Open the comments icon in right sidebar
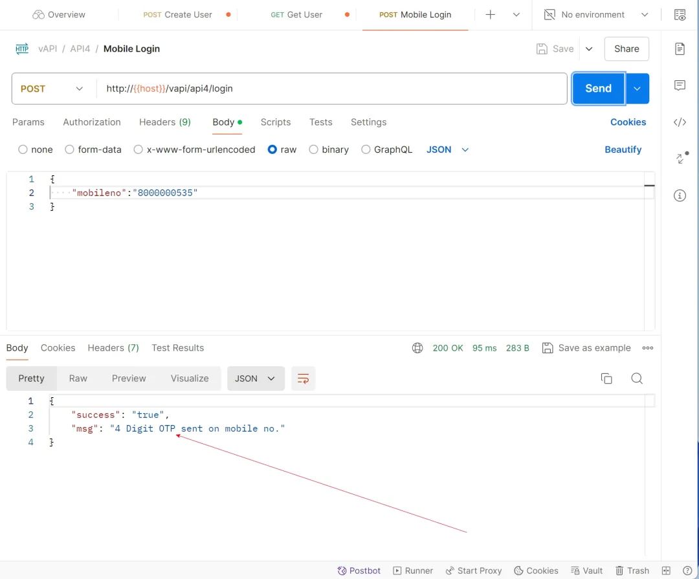This screenshot has height=579, width=699. pyautogui.click(x=680, y=85)
